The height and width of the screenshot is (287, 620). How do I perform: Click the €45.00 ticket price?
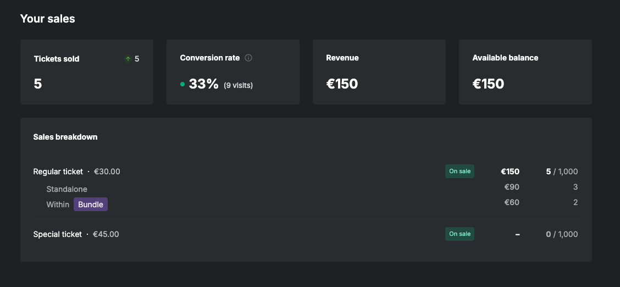(x=106, y=234)
